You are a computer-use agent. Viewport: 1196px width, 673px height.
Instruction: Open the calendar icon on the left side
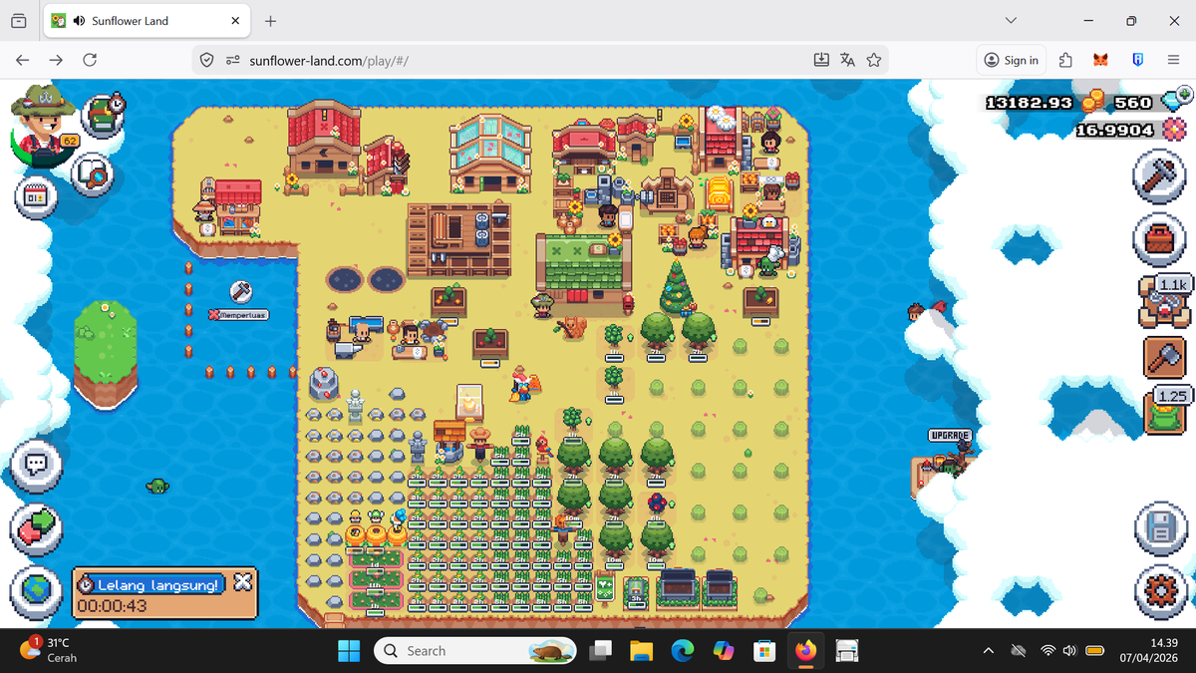pyautogui.click(x=34, y=197)
